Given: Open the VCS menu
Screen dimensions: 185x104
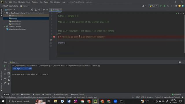Looking at the screenshot, I should pos(51,2).
